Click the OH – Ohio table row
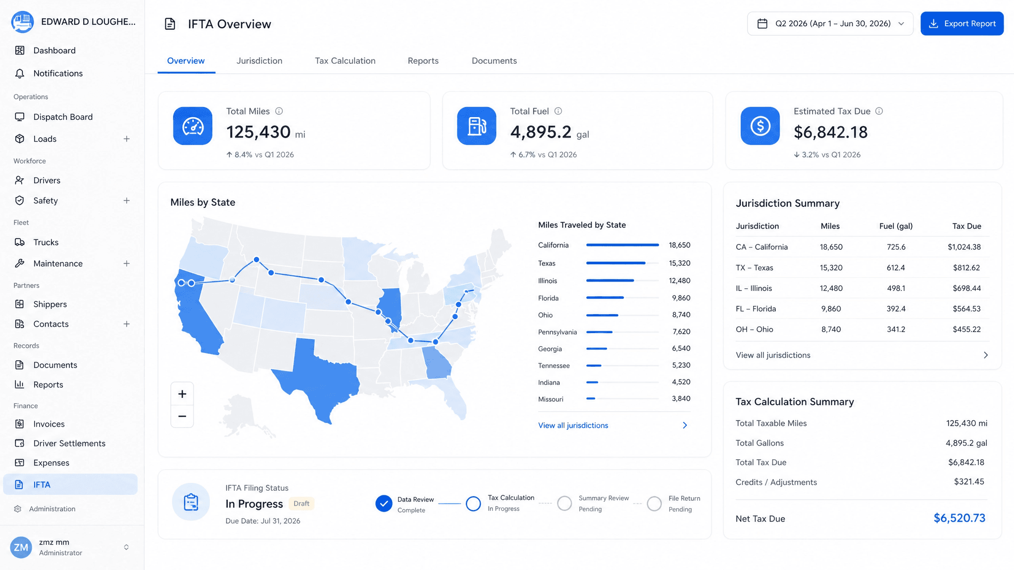This screenshot has height=570, width=1014. [x=862, y=329]
